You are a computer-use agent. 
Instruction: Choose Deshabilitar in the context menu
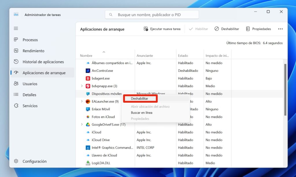tap(140, 99)
